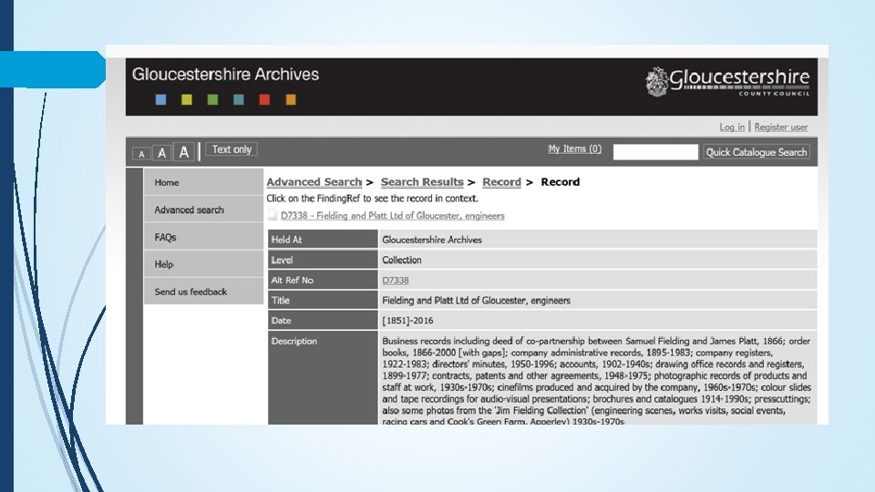Click the Held At field label
This screenshot has height=492, width=875.
tap(323, 240)
